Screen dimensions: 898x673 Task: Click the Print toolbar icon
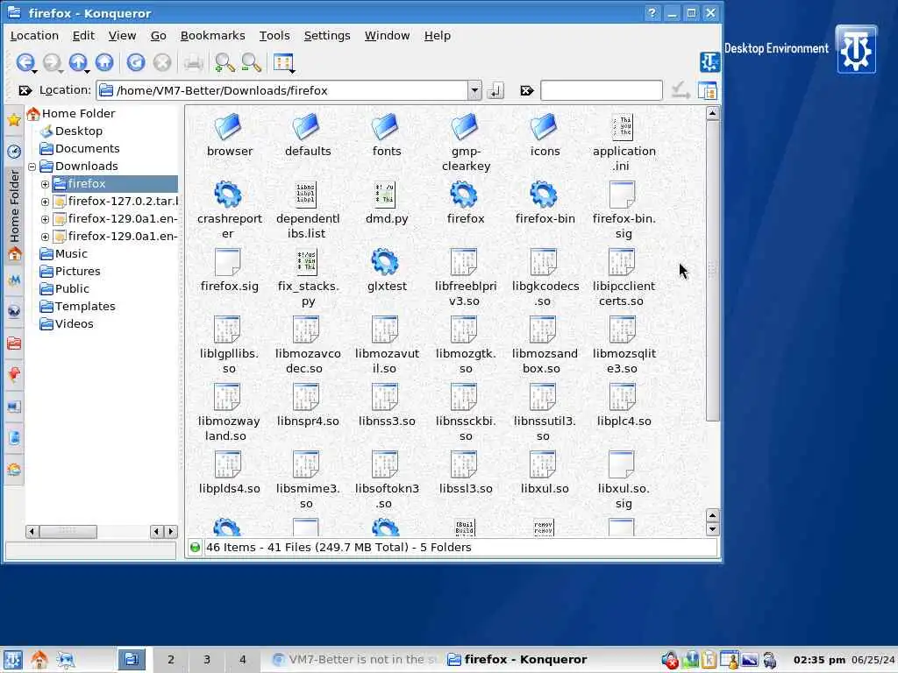coord(194,62)
